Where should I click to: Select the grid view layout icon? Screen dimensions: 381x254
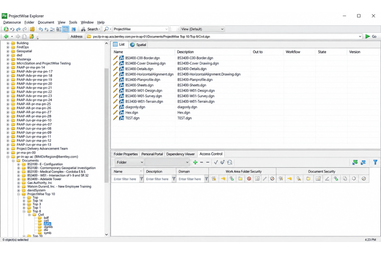pos(66,29)
